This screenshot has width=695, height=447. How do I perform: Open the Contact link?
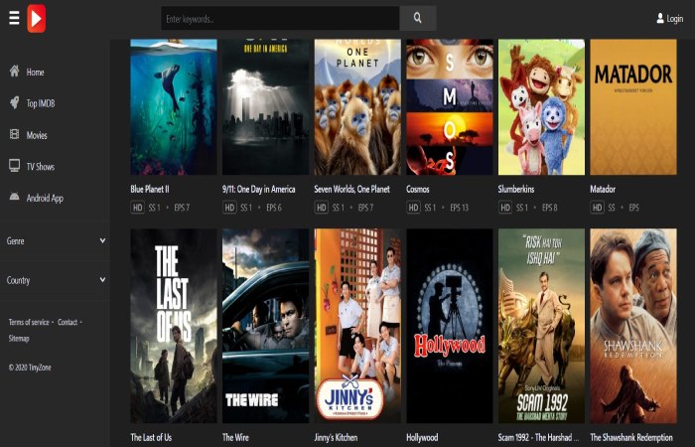(68, 322)
